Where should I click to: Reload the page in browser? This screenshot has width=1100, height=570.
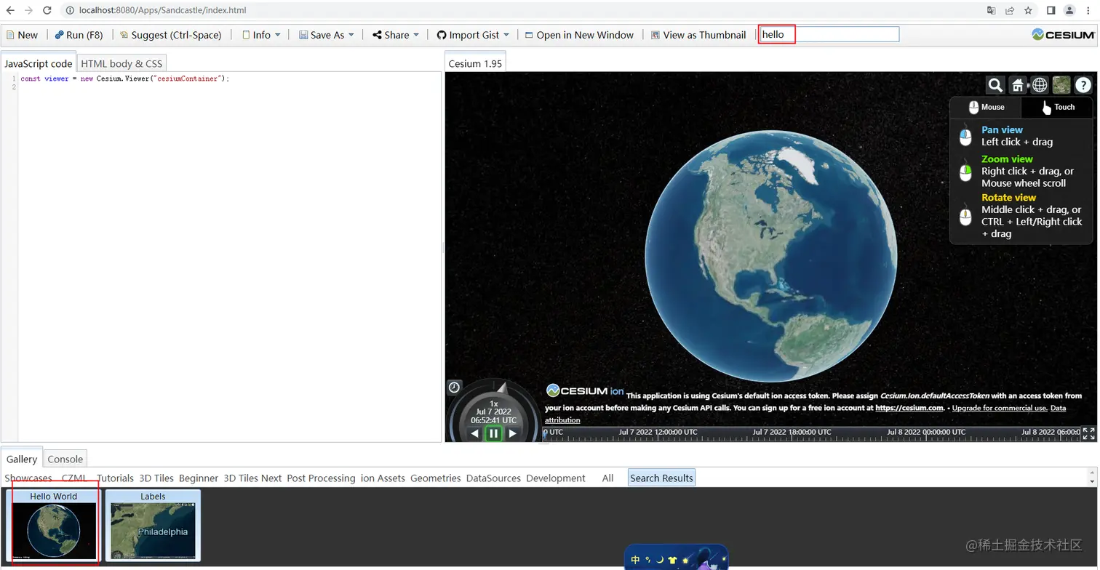tap(47, 10)
